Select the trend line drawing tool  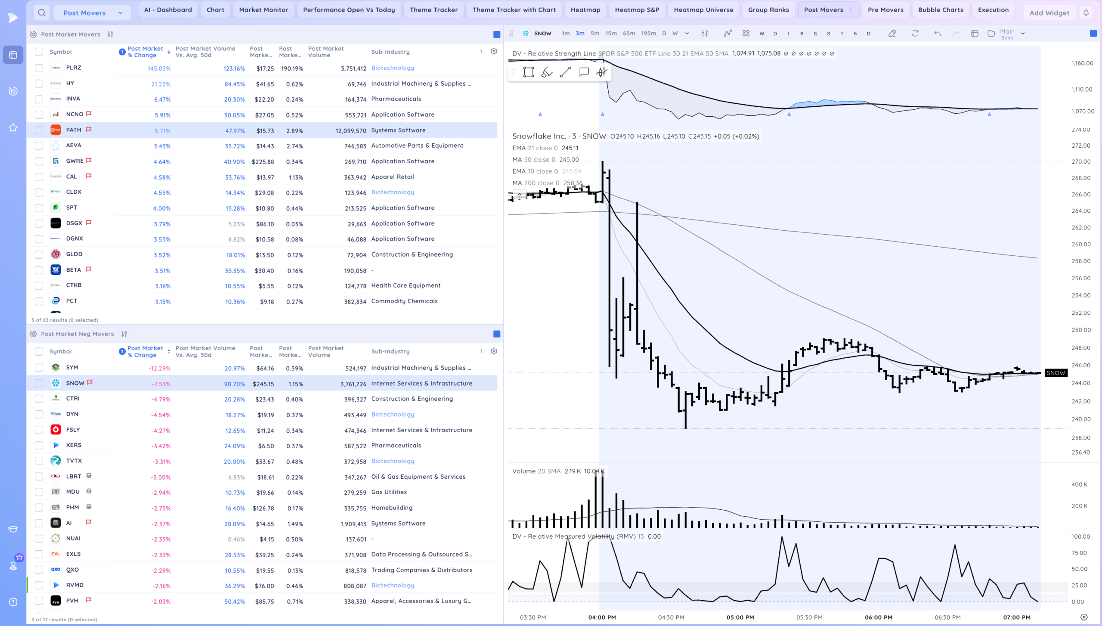[x=565, y=72]
